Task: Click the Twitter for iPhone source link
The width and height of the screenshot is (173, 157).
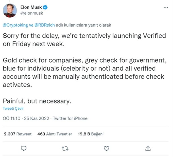Action: pyautogui.click(x=70, y=118)
